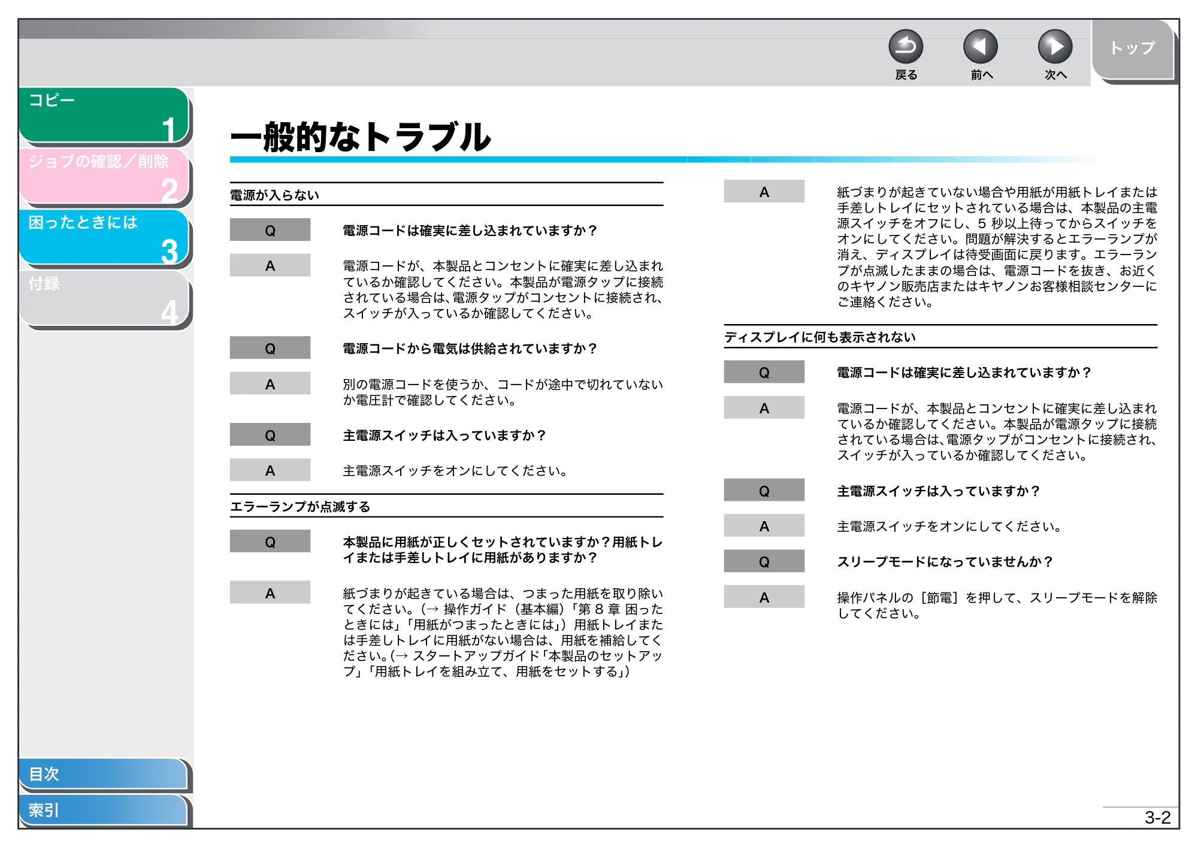This screenshot has width=1198, height=847.
Task: Click answer 紙づまりが起きている場合は
Action: click(503, 633)
